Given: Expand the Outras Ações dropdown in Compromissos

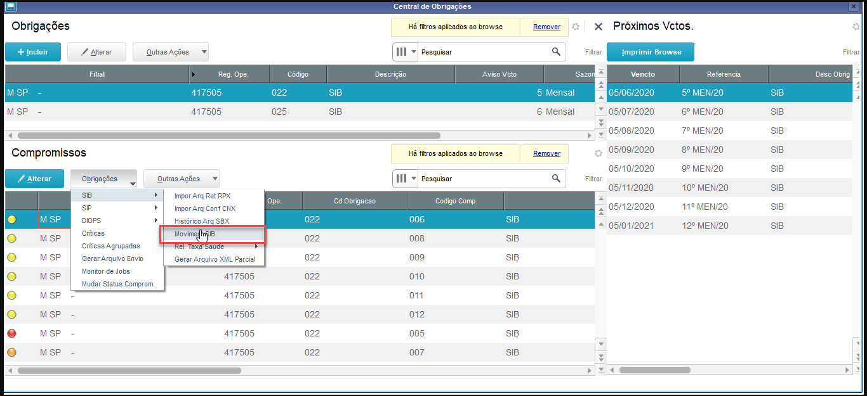Looking at the screenshot, I should pyautogui.click(x=215, y=179).
